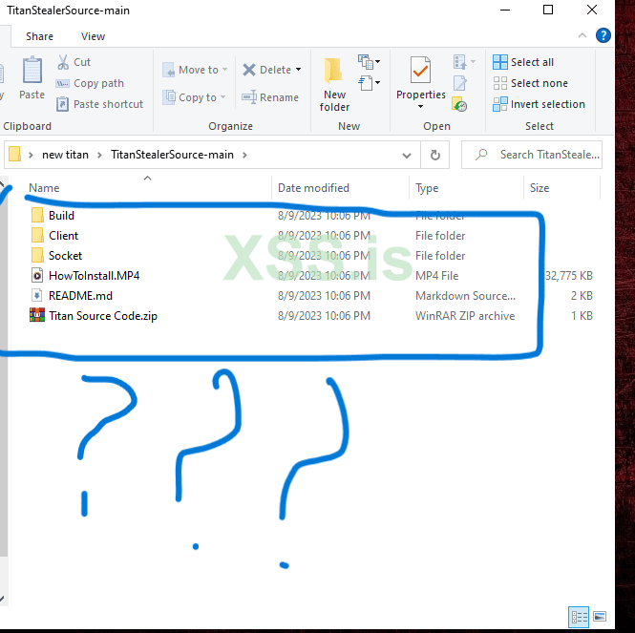
Task: Expand the Properties dropdown arrow
Action: [x=420, y=107]
